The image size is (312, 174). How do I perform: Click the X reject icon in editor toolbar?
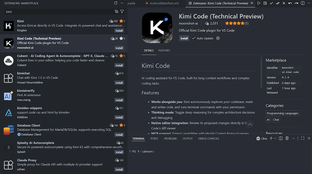[284, 3]
